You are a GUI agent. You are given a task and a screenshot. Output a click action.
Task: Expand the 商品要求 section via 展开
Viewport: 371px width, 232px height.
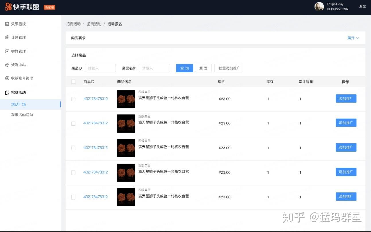[353, 38]
